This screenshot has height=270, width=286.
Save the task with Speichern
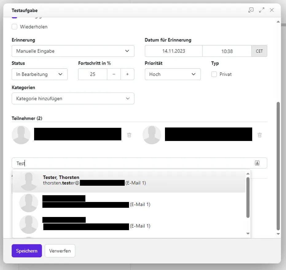27,251
